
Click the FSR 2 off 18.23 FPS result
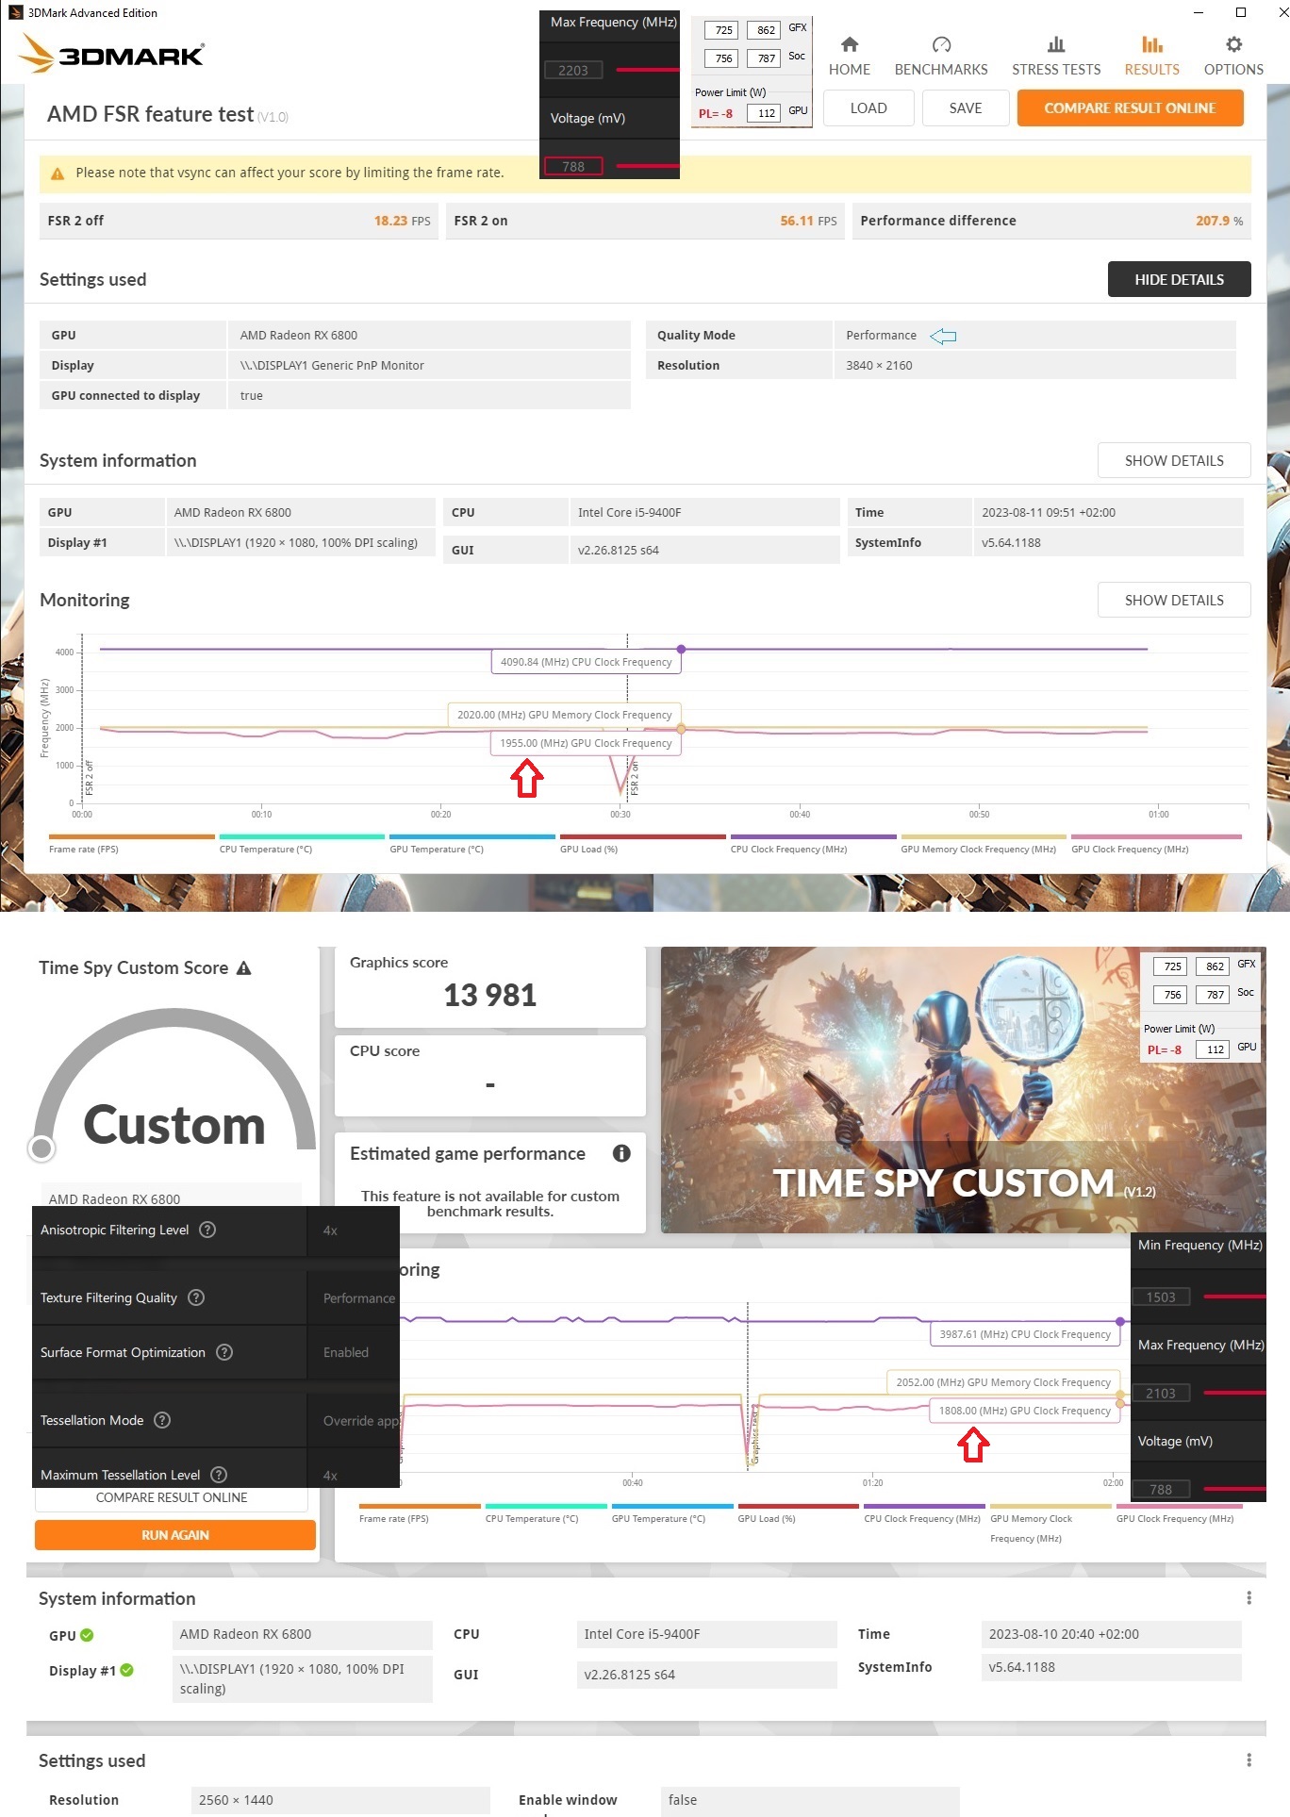[239, 221]
